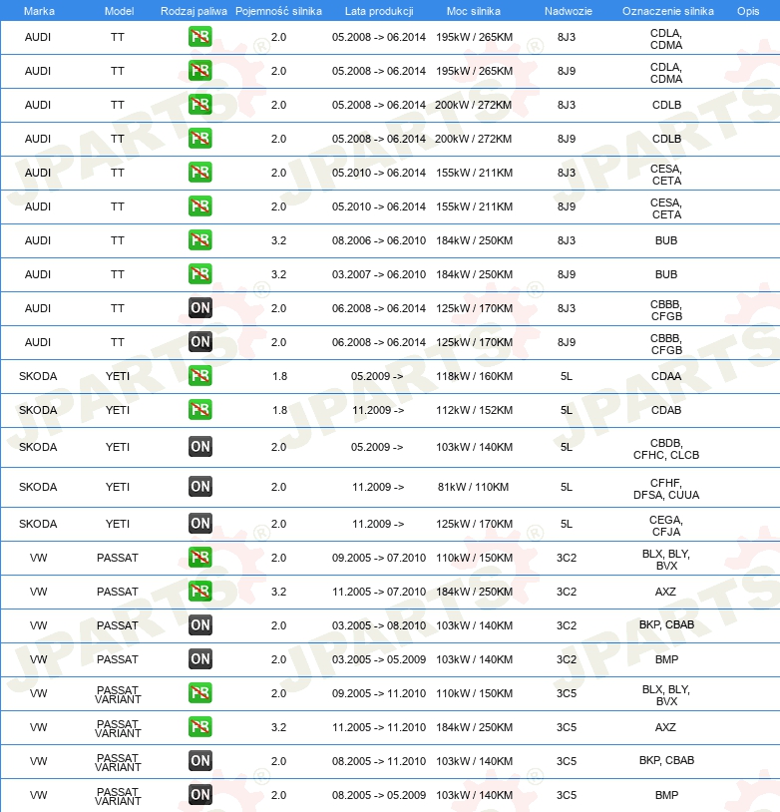Screen dimensions: 780x812
Task: Click the date range 08.2005 -> 05.2009
Action: (x=379, y=795)
